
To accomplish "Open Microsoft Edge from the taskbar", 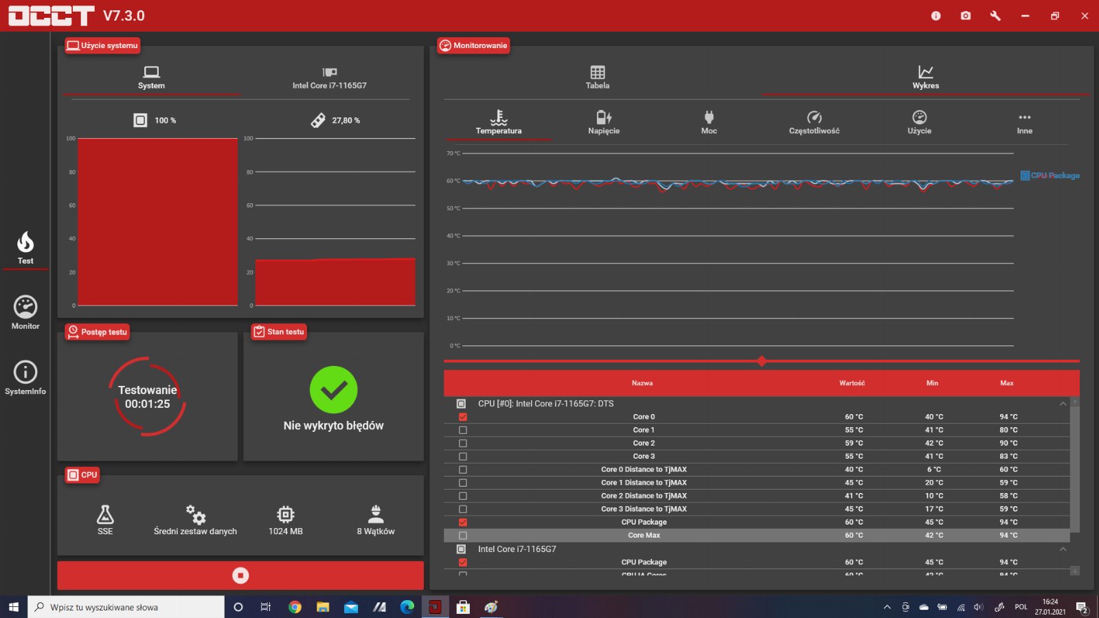I will 407,607.
